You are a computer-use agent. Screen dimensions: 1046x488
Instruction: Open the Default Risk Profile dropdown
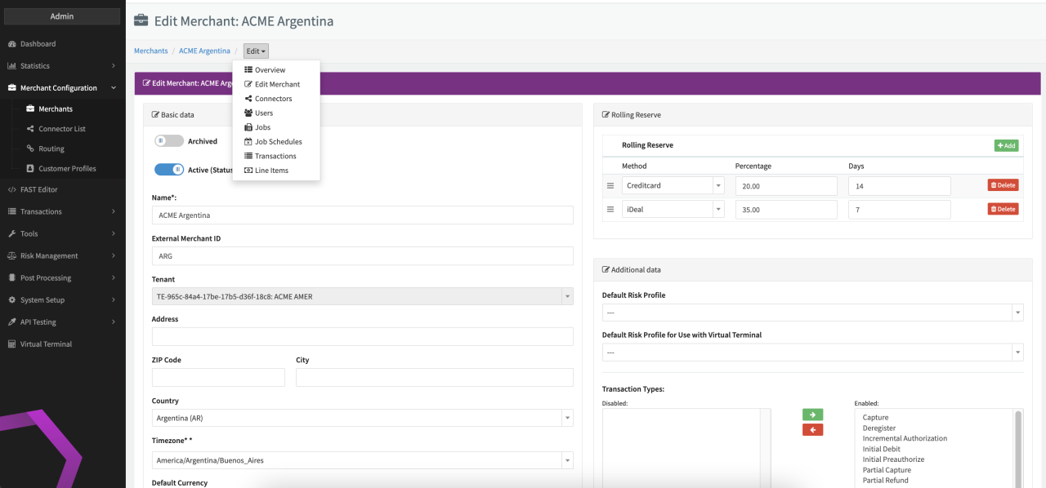click(x=812, y=313)
